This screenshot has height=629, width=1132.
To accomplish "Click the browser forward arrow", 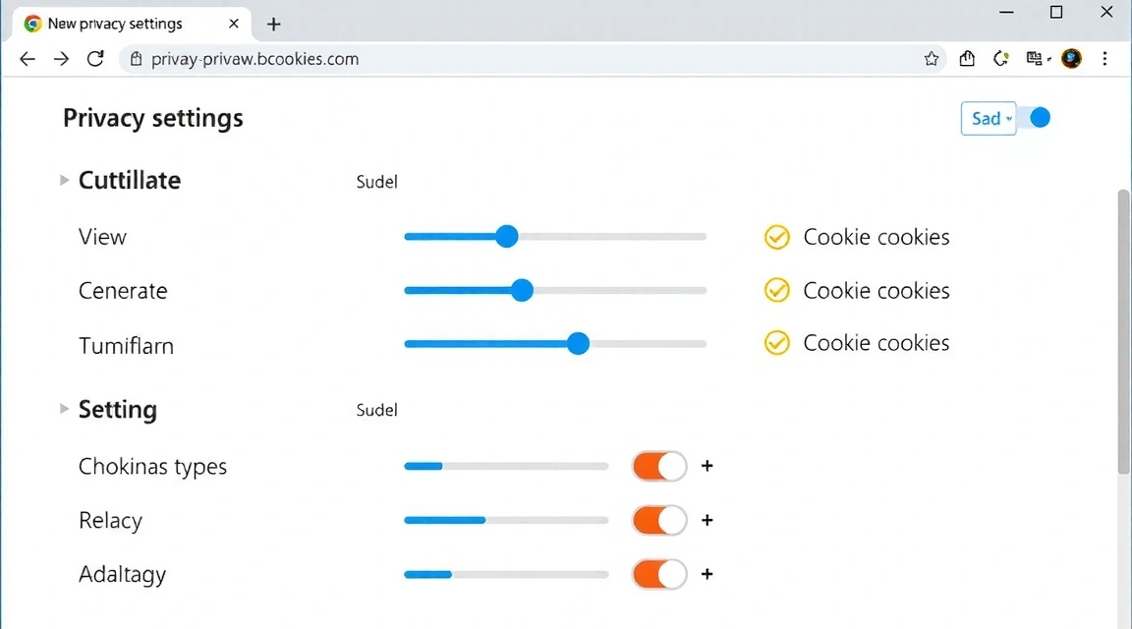I will [61, 59].
